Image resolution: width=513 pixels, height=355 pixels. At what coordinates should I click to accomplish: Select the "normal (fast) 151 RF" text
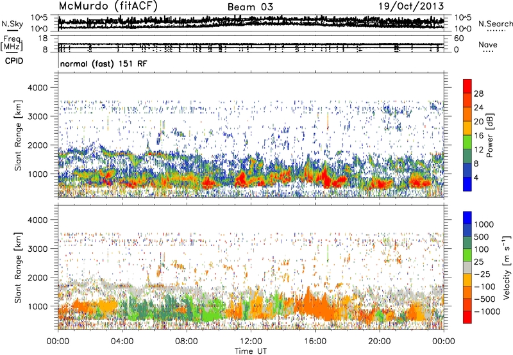click(x=103, y=63)
